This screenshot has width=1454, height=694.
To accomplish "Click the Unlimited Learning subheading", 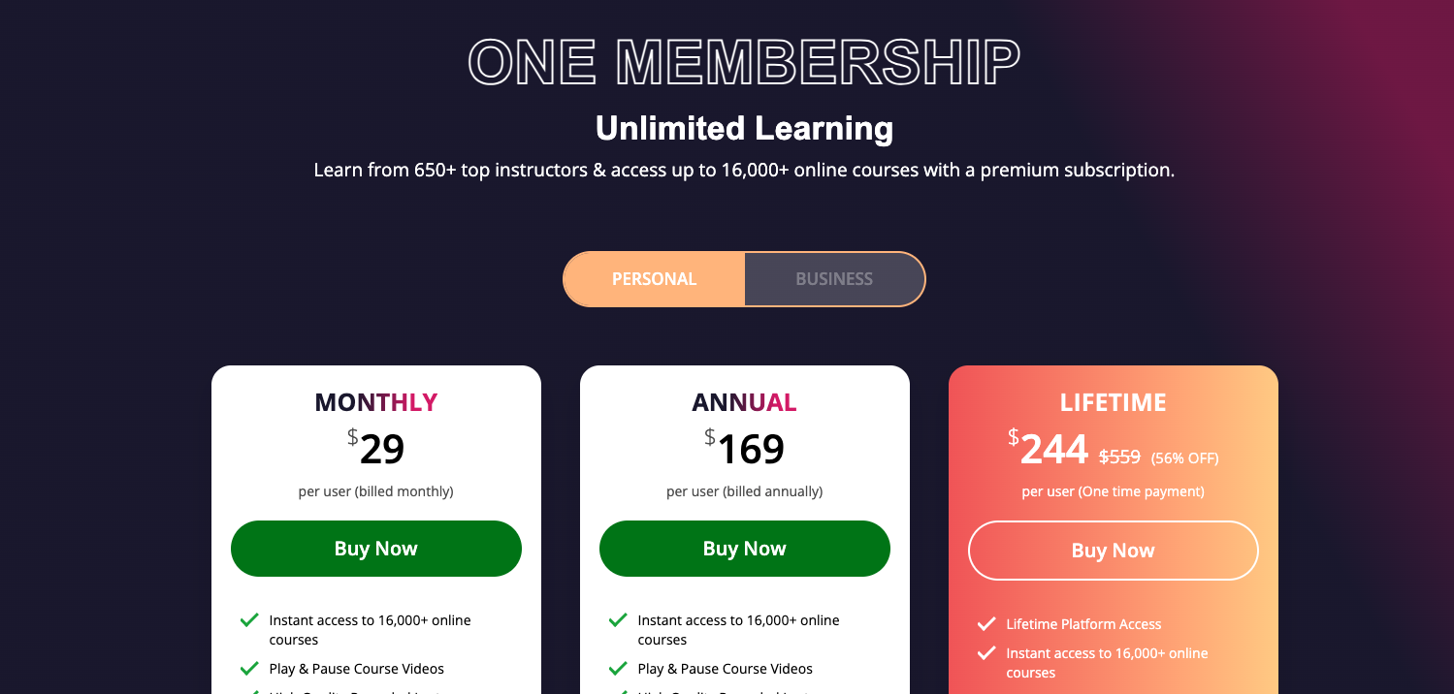I will pyautogui.click(x=744, y=128).
